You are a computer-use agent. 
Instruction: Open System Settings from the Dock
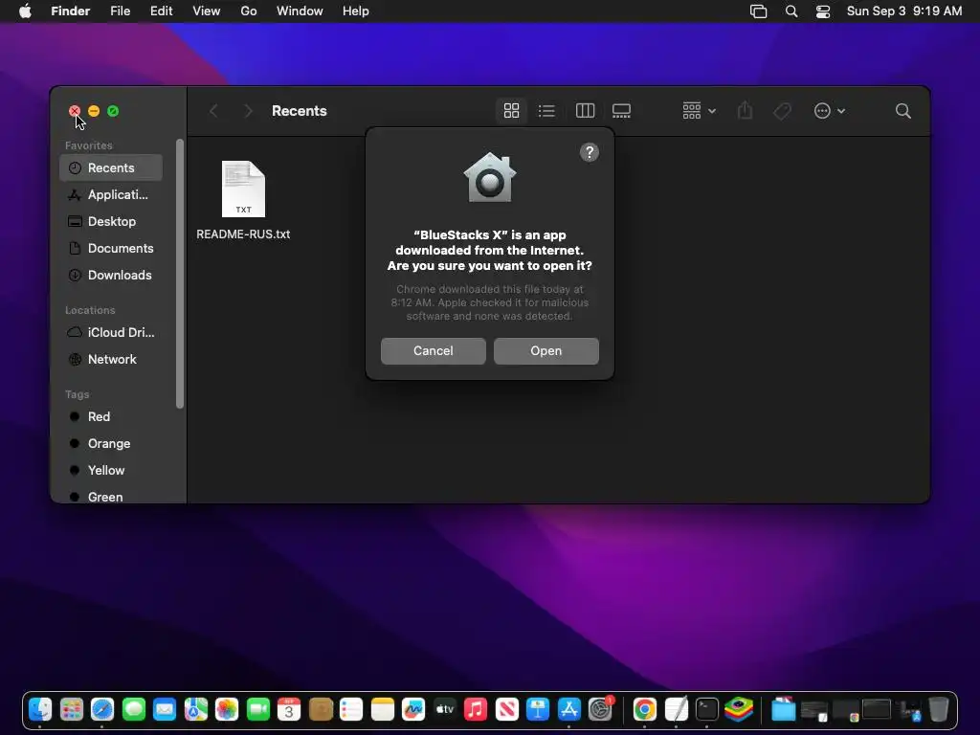pyautogui.click(x=601, y=709)
